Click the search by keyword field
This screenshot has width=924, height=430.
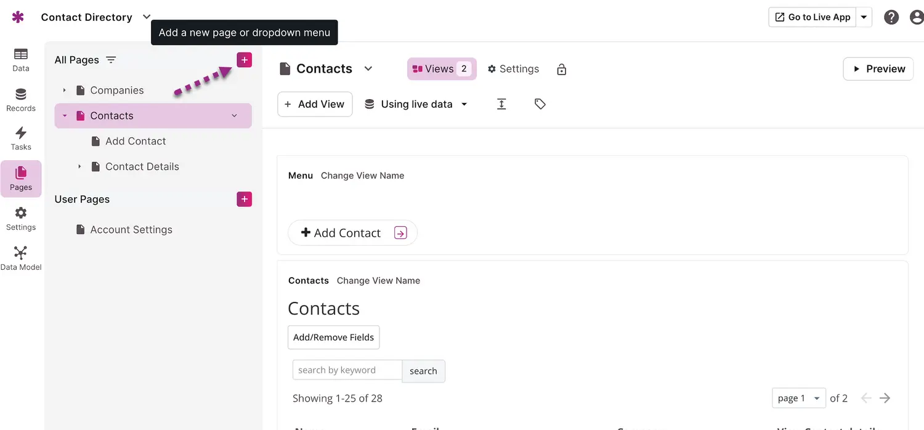point(347,370)
